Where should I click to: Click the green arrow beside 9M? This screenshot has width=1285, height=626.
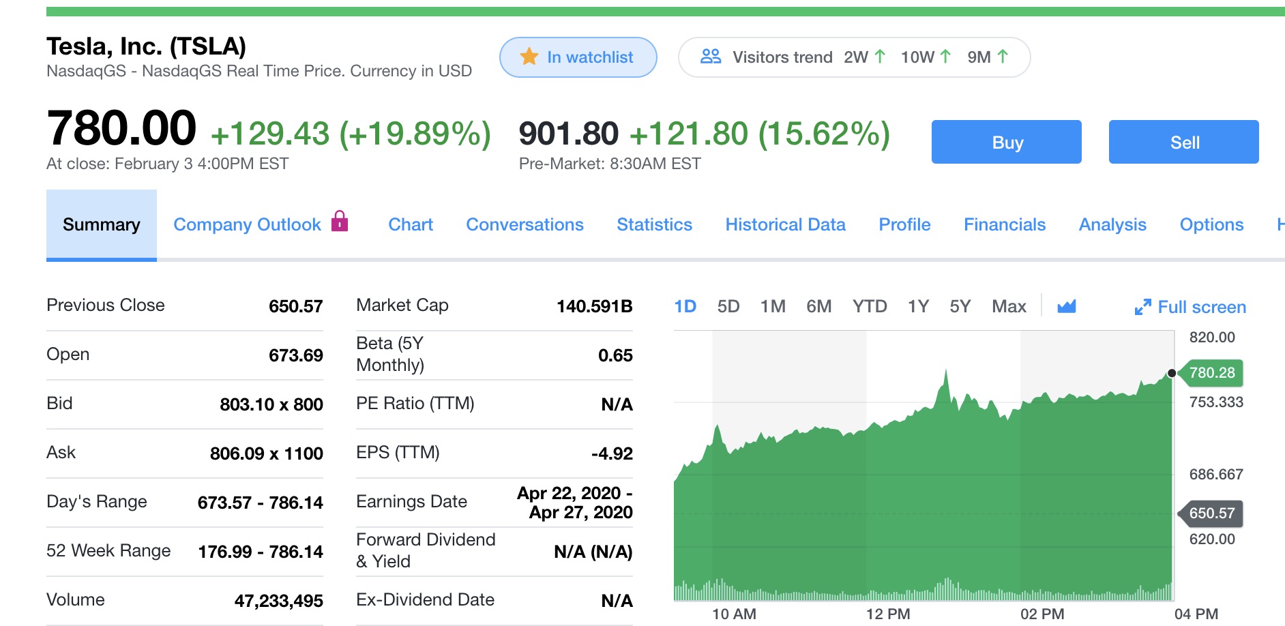tap(1003, 57)
